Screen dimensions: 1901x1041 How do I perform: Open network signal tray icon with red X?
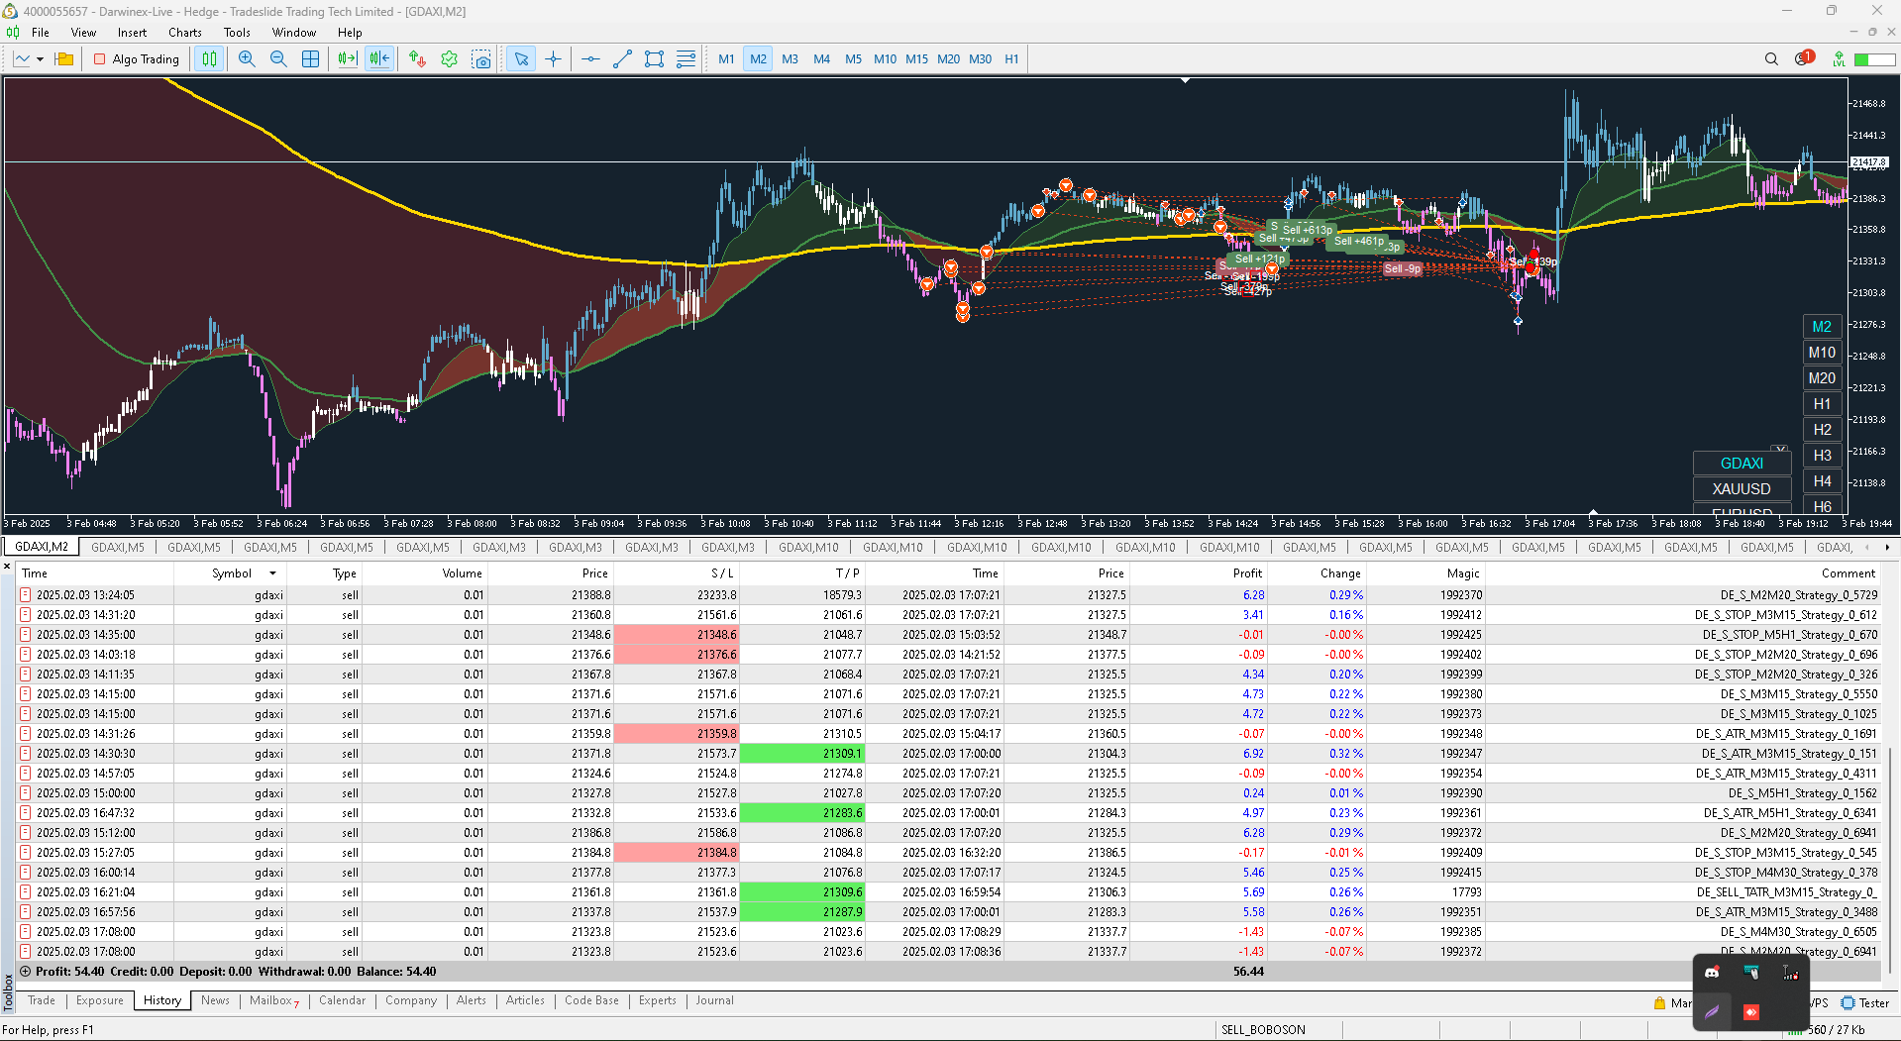click(1790, 973)
